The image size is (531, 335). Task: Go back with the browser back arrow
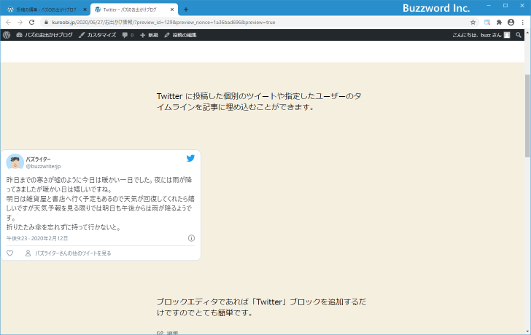click(x=9, y=23)
